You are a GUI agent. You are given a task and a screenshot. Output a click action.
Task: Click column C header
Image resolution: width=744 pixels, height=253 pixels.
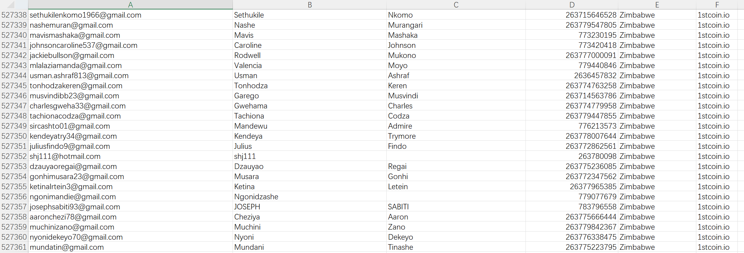[456, 5]
